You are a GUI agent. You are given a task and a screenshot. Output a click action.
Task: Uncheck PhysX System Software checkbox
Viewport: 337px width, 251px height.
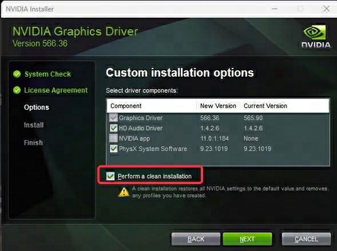coord(113,149)
